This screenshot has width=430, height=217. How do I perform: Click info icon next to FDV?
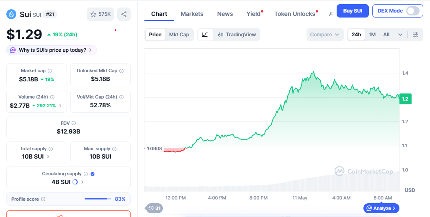click(74, 123)
